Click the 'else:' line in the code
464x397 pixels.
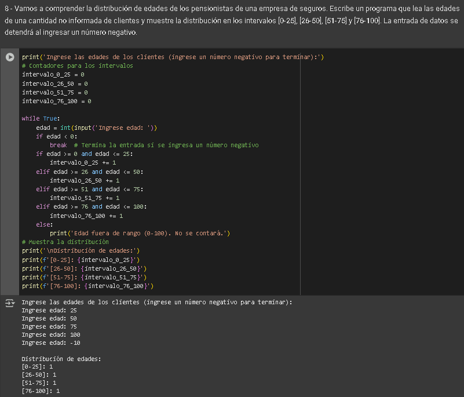45,224
